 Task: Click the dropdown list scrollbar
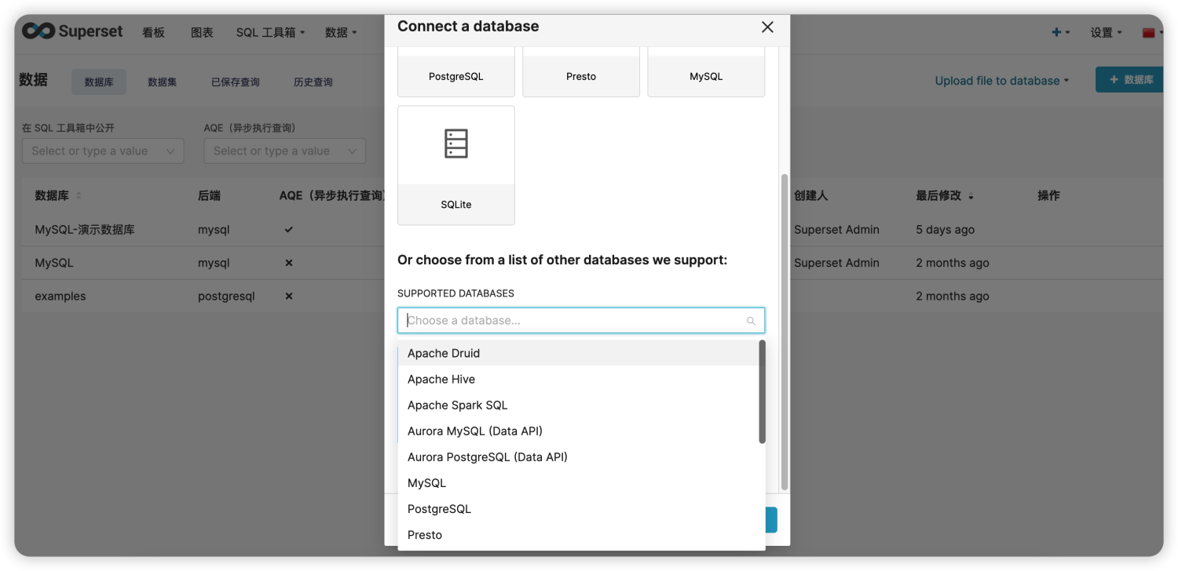(762, 391)
